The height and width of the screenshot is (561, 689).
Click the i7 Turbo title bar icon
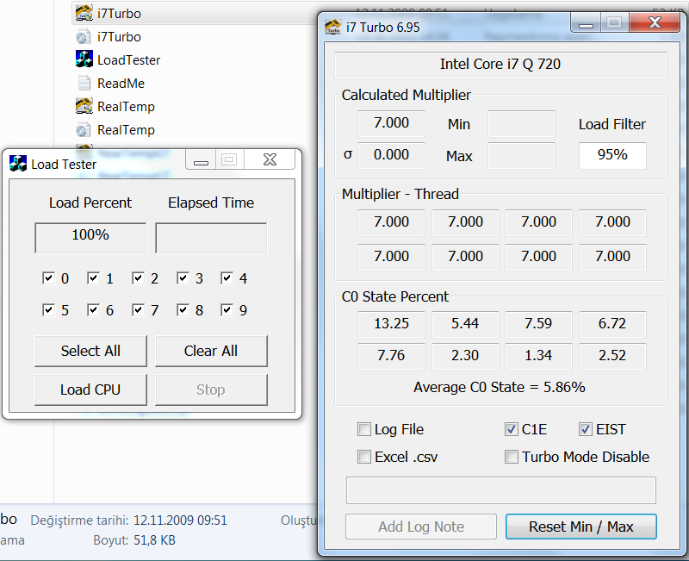(333, 27)
